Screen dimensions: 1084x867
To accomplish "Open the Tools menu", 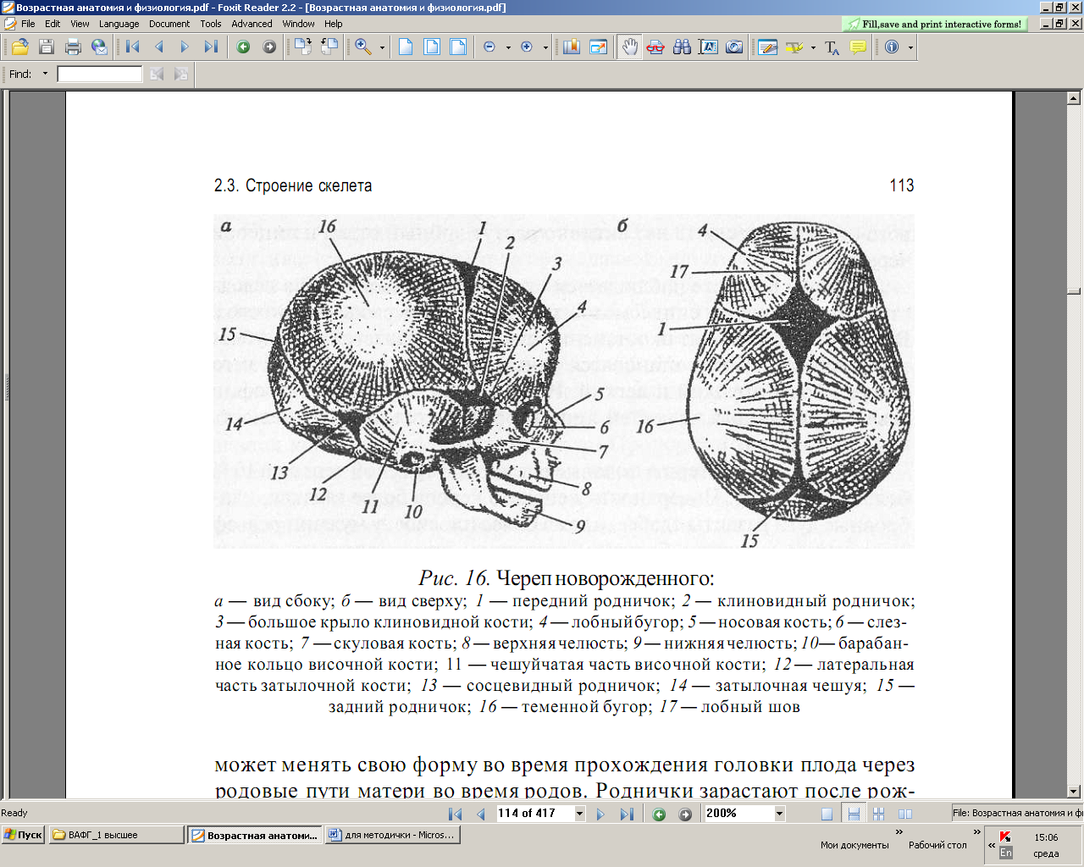I will click(x=211, y=24).
